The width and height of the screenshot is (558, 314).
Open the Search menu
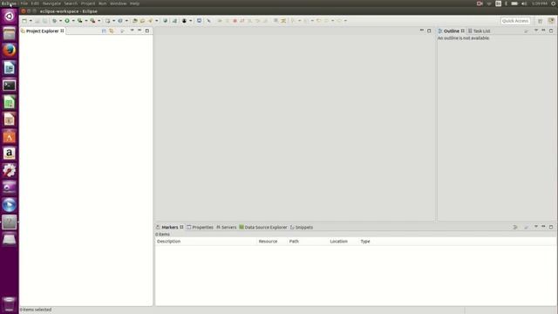coord(71,3)
